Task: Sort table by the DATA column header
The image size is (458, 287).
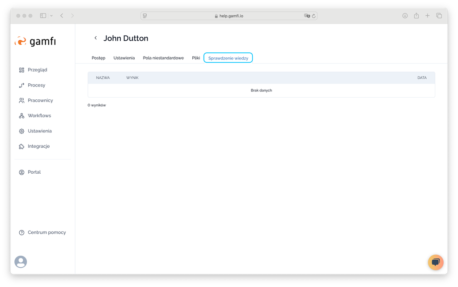Action: [422, 77]
